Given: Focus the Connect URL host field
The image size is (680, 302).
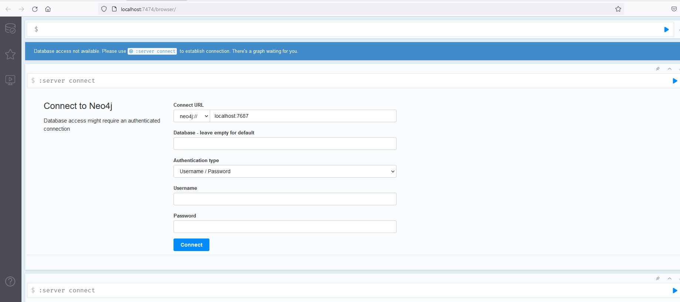Looking at the screenshot, I should pos(303,116).
